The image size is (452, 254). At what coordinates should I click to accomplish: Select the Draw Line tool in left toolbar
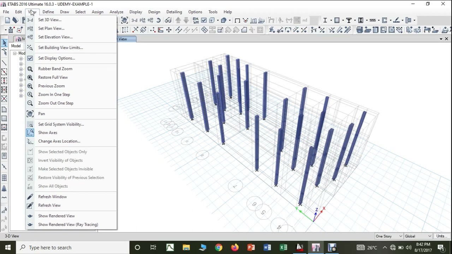(4, 63)
